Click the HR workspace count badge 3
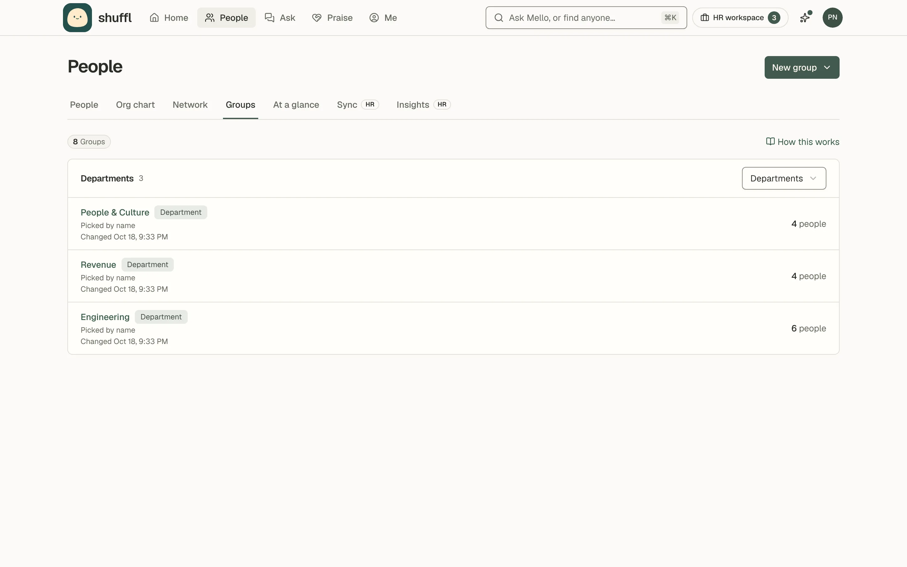Viewport: 907px width, 567px height. click(774, 18)
